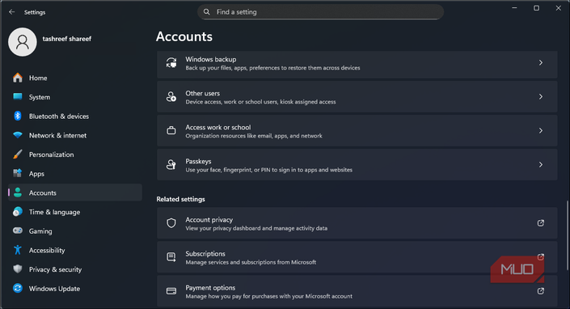
Task: Click the Gaming controller icon
Action: [18, 231]
